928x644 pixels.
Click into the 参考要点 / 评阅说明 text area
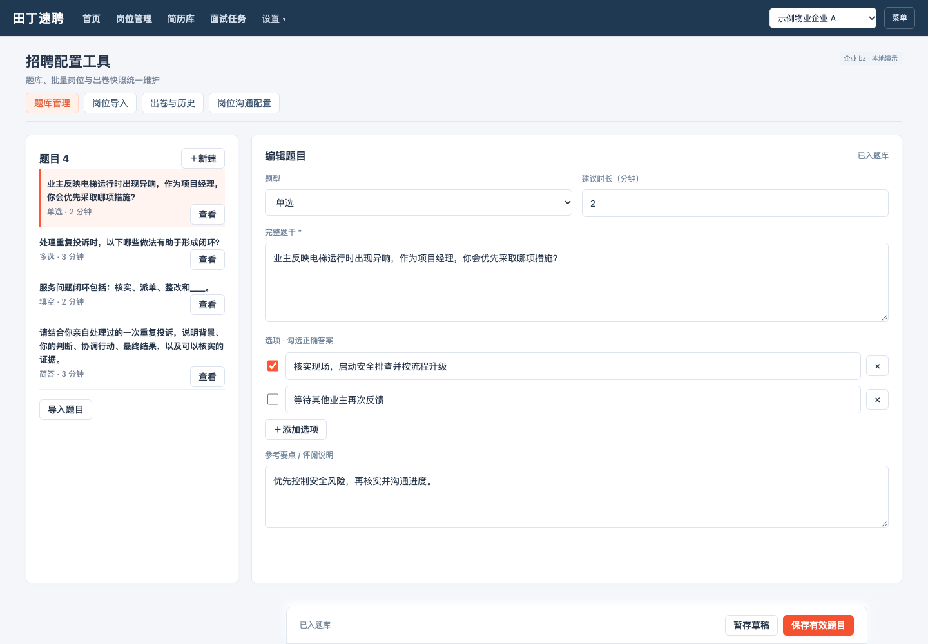pyautogui.click(x=577, y=497)
